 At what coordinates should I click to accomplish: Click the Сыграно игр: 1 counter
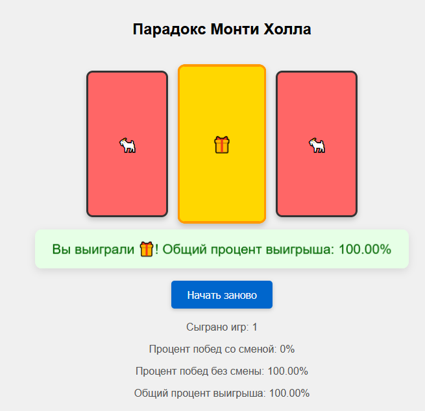(222, 327)
